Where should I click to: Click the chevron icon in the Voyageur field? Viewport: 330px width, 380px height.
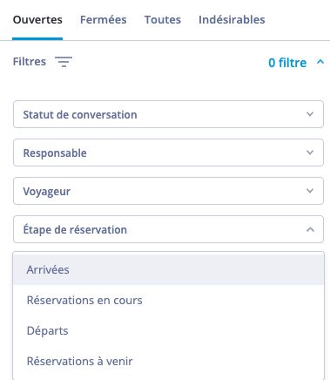(310, 191)
